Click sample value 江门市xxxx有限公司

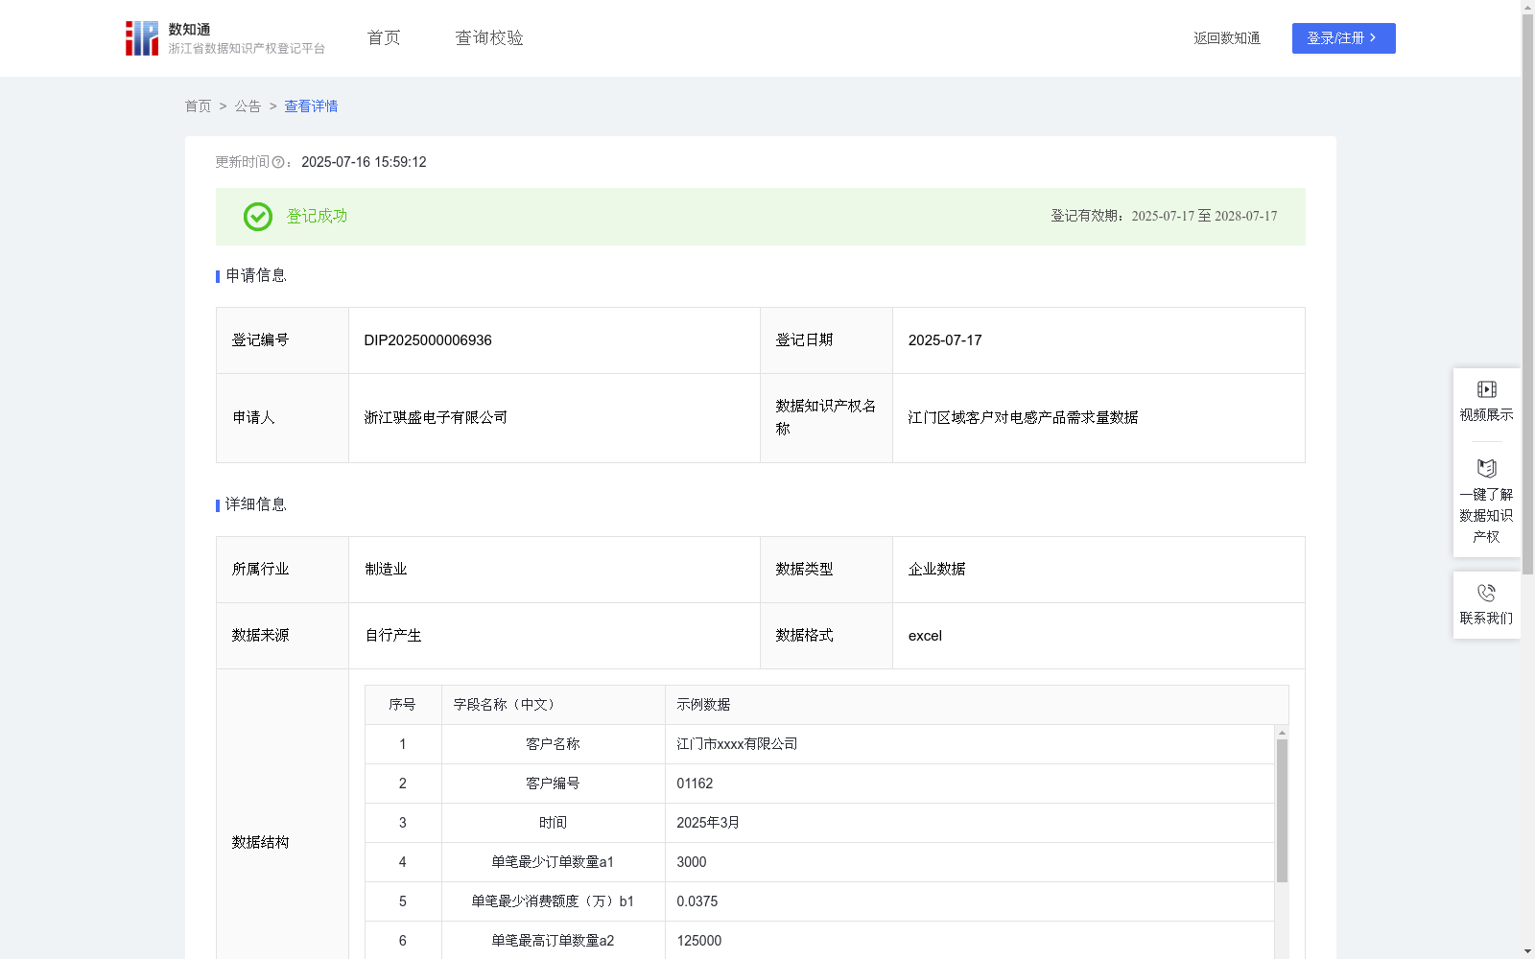[x=737, y=744]
